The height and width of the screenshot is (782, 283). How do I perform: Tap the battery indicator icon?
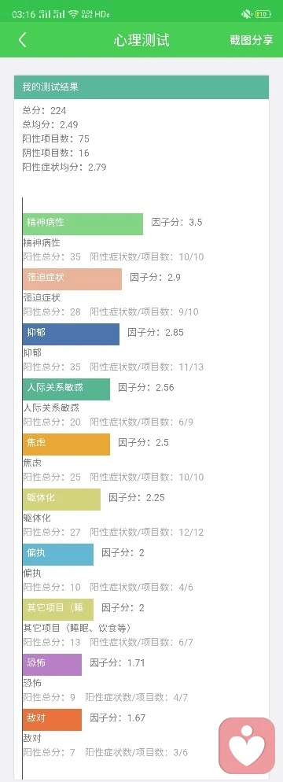pos(263,14)
